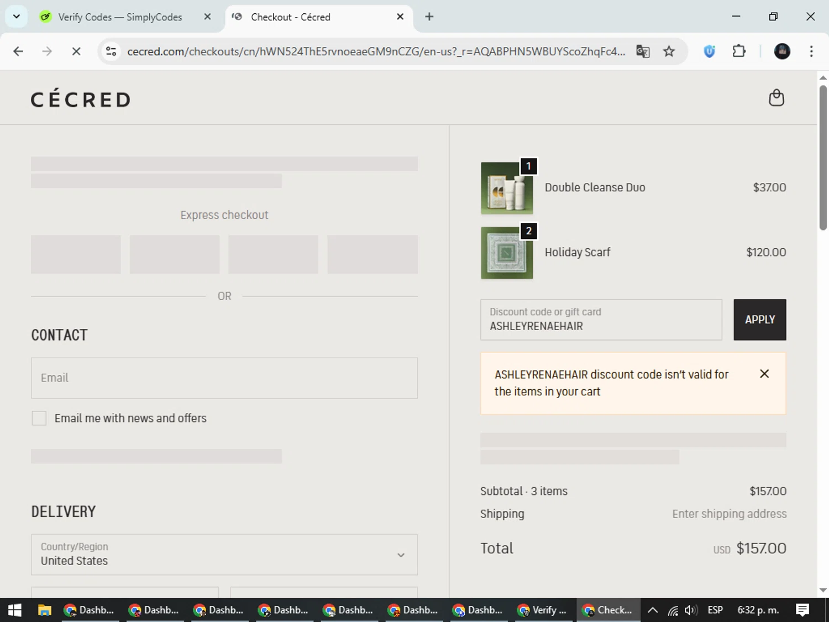Screen dimensions: 829x622
Task: Go back using browser back arrow
Action: coord(18,51)
